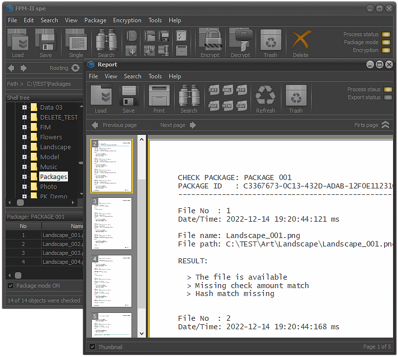The height and width of the screenshot is (357, 398).
Task: Click Save floppy icon in Report window
Action: click(x=129, y=95)
